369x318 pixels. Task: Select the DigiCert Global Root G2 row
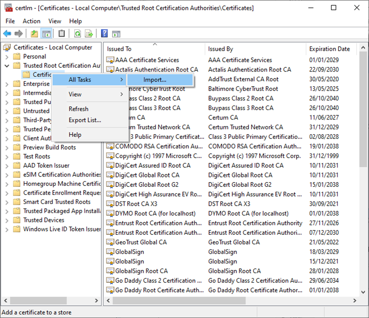[x=231, y=185]
